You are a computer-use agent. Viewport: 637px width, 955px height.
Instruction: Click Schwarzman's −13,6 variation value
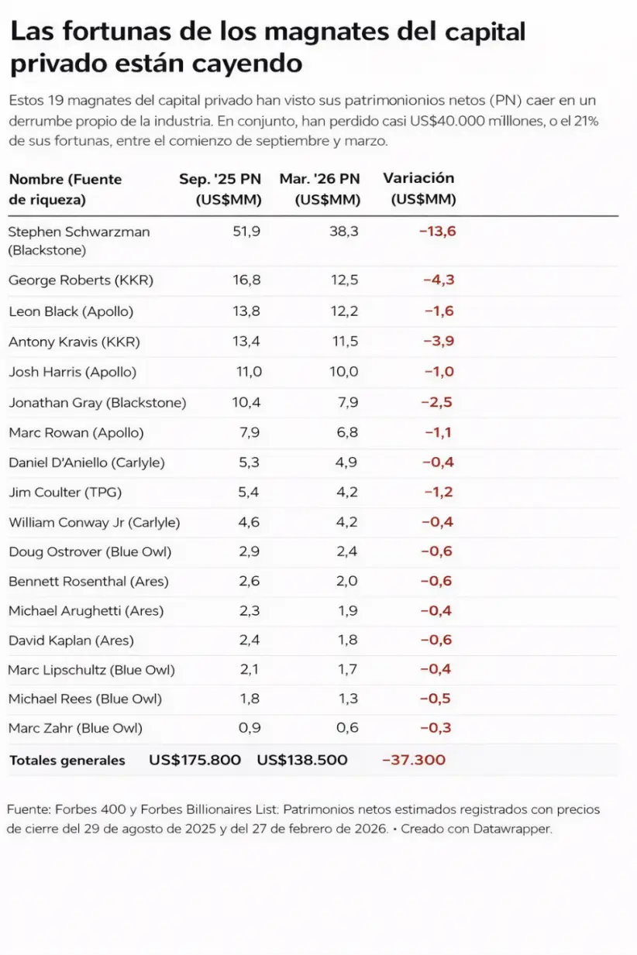pos(437,232)
